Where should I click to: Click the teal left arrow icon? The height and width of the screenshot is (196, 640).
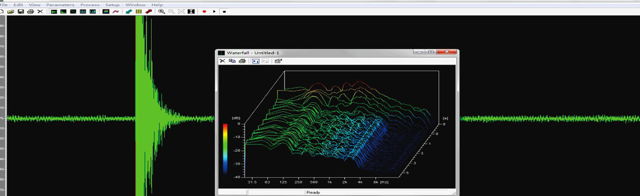pos(129,11)
